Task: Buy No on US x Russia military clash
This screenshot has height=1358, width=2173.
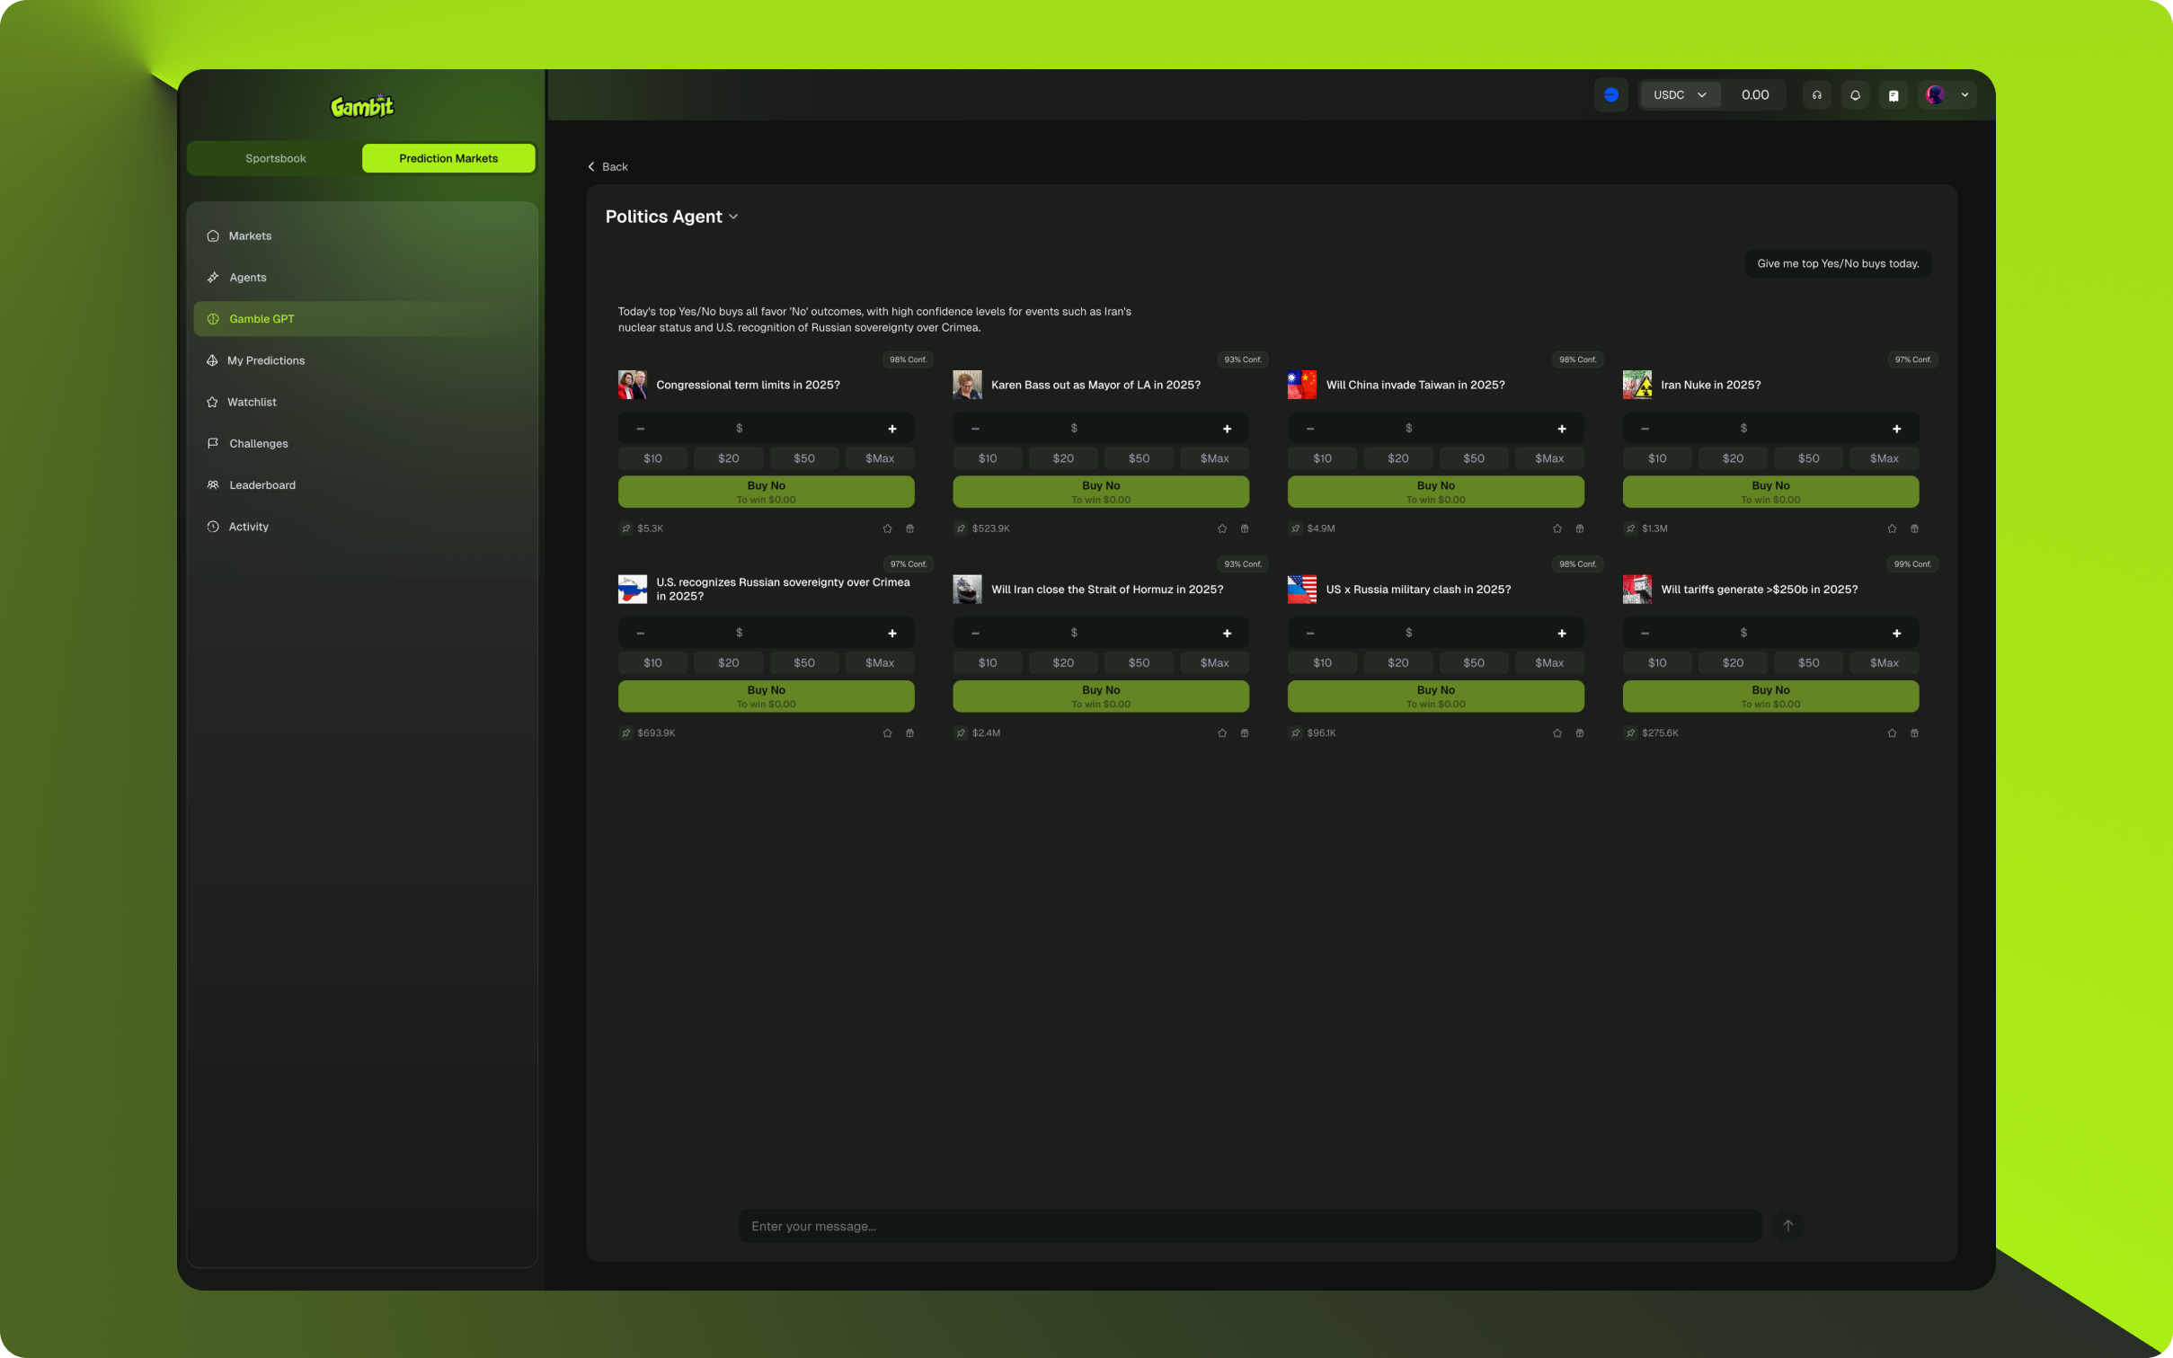Action: (1435, 697)
